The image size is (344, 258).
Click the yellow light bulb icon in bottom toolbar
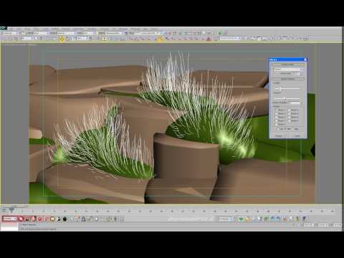52,219
